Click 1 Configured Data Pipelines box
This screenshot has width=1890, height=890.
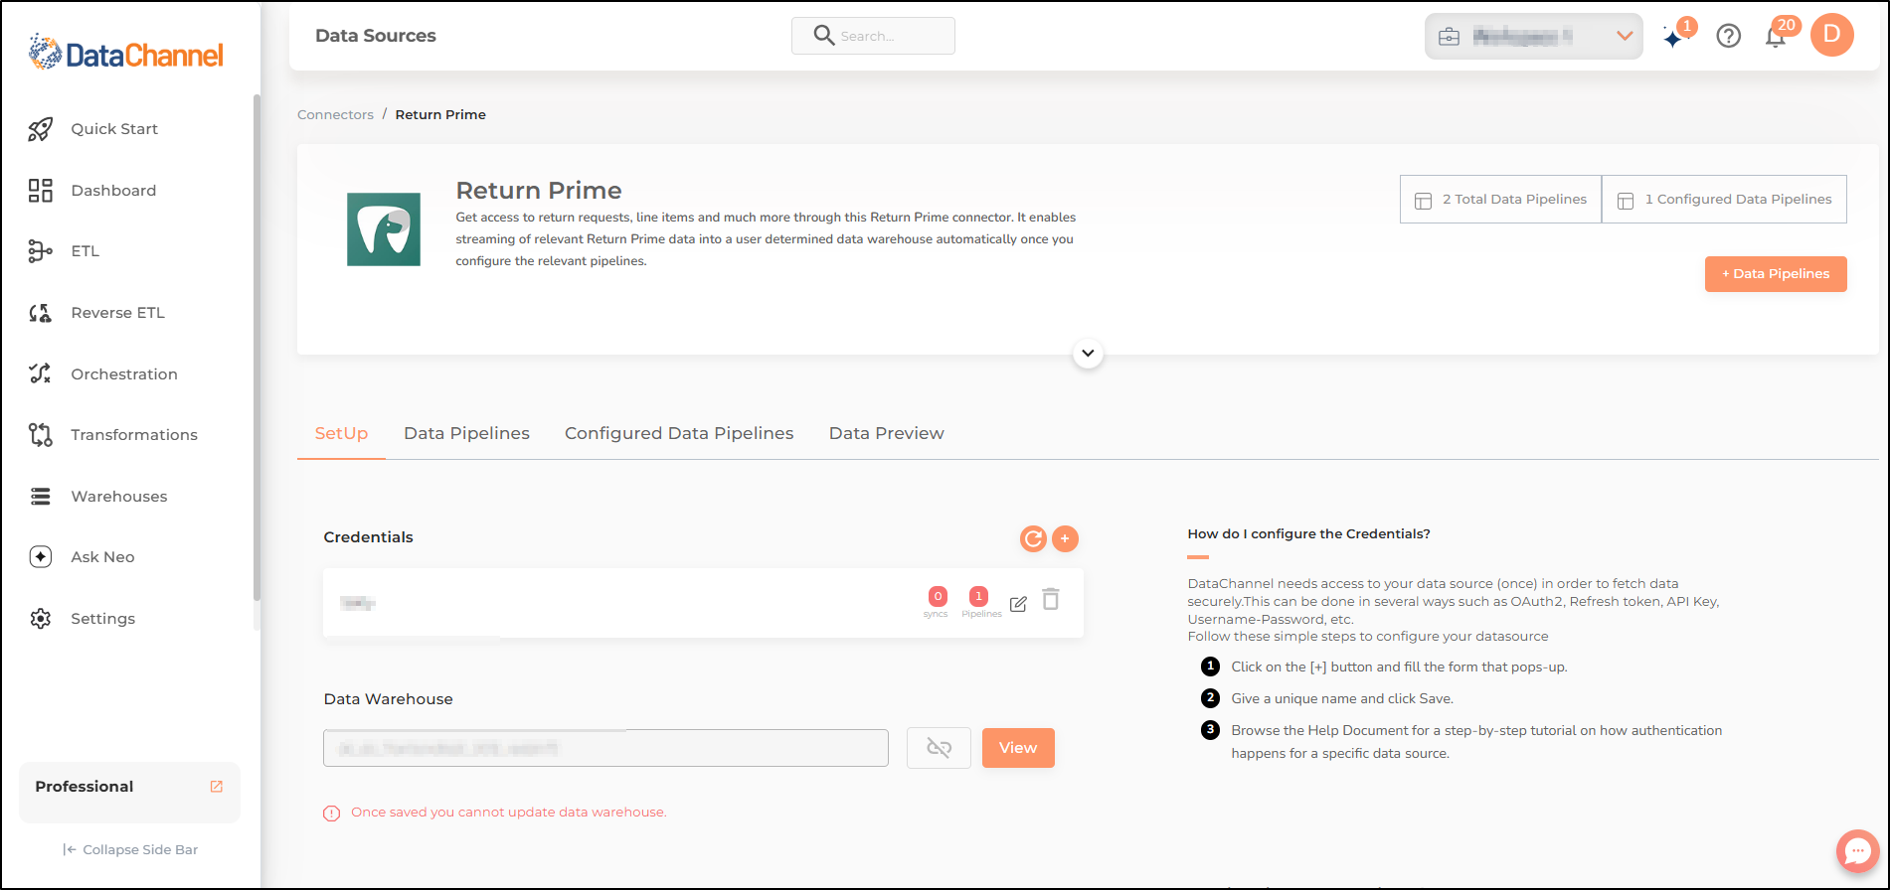1725,200
